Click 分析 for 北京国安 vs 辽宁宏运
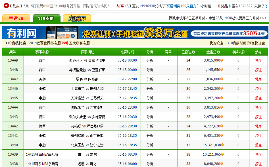The width and height of the screenshot is (269, 167). click(150, 145)
